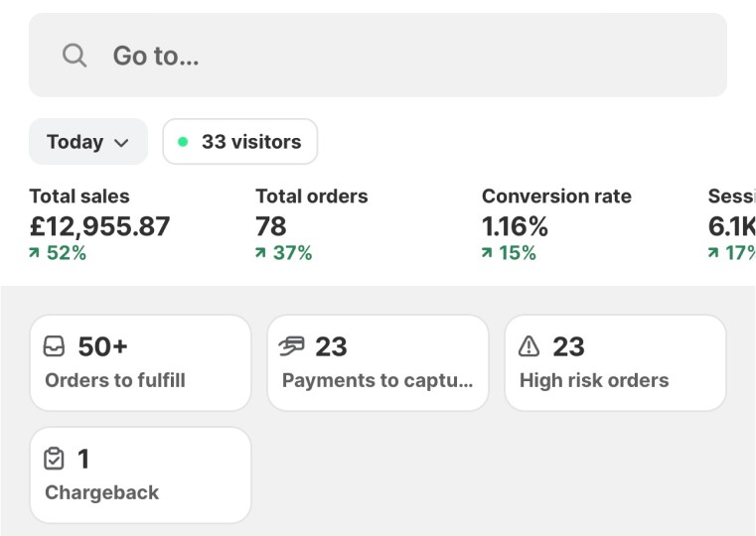Click the green live-visitors dot
Image resolution: width=756 pixels, height=536 pixels.
[183, 142]
